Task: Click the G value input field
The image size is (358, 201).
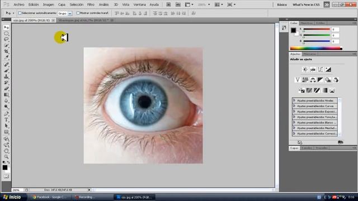Action: tap(336, 35)
